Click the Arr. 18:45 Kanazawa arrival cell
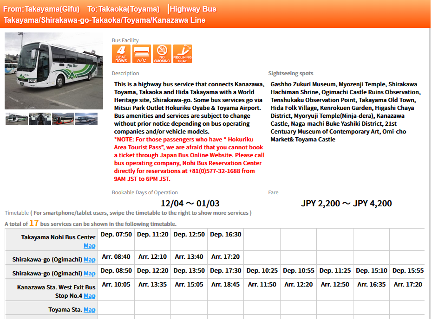Viewport: 438px width, 319px height. point(225,285)
